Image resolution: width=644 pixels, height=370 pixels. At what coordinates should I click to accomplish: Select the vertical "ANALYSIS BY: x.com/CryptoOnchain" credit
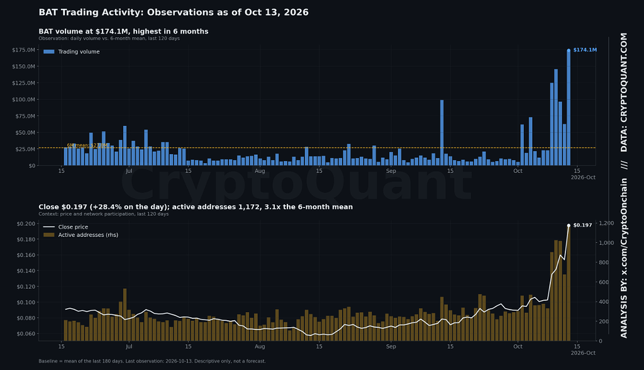point(624,258)
